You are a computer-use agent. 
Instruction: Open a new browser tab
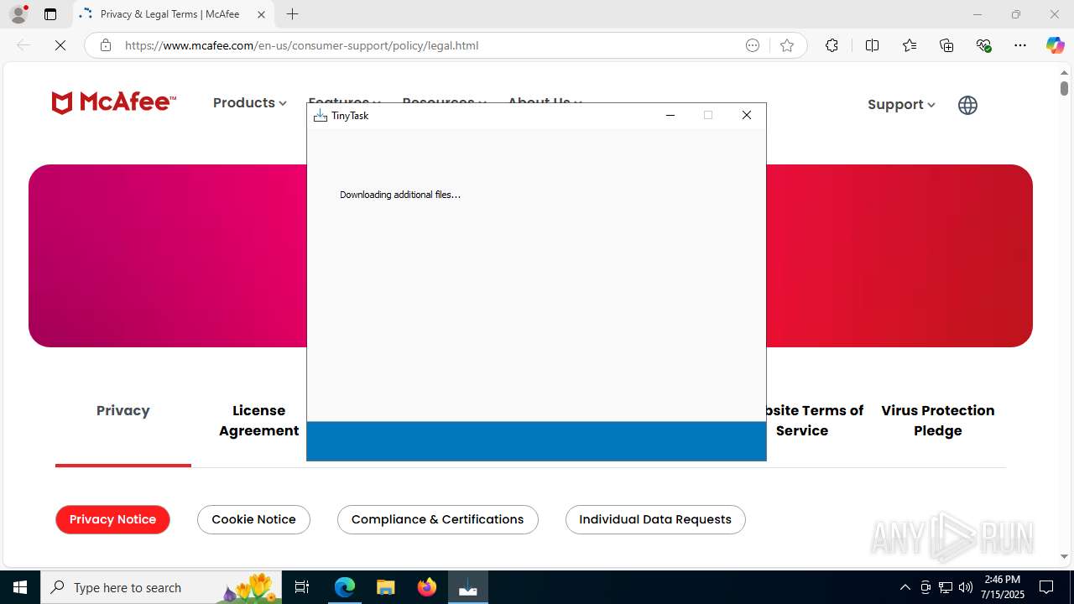[x=292, y=14]
